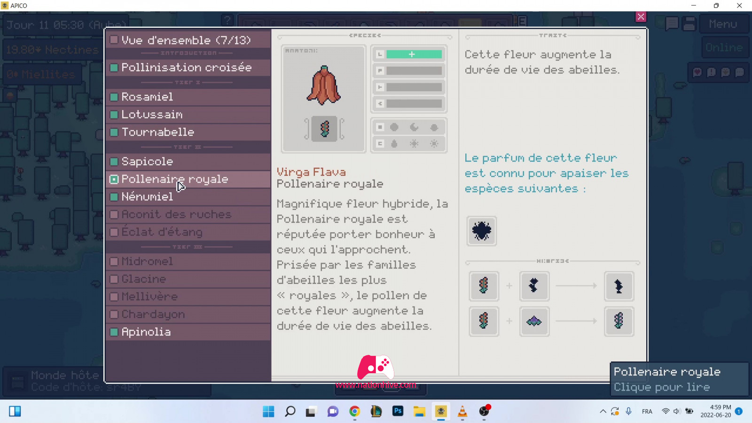752x423 pixels.
Task: Click the chest storage icon beside Menu
Action: tap(689, 23)
